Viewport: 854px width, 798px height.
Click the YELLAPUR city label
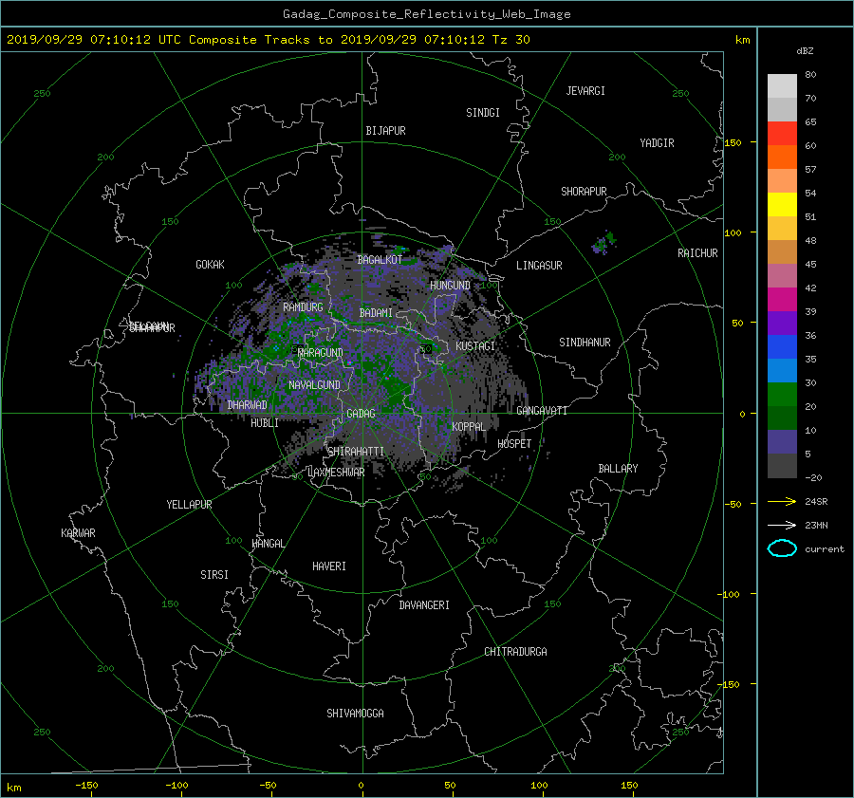[189, 505]
